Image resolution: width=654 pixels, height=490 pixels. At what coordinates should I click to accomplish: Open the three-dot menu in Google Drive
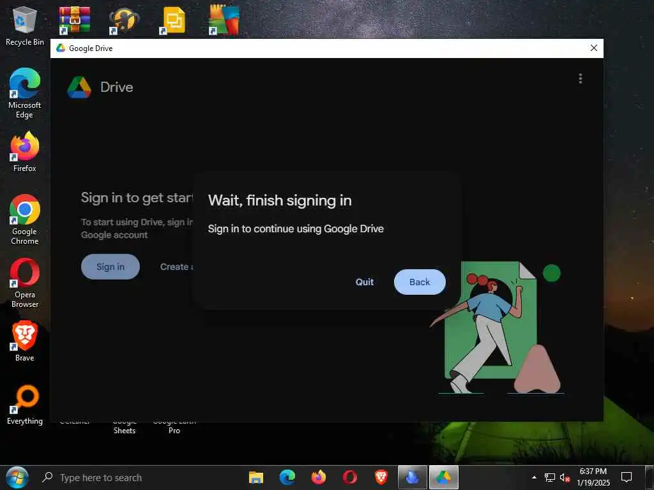580,78
